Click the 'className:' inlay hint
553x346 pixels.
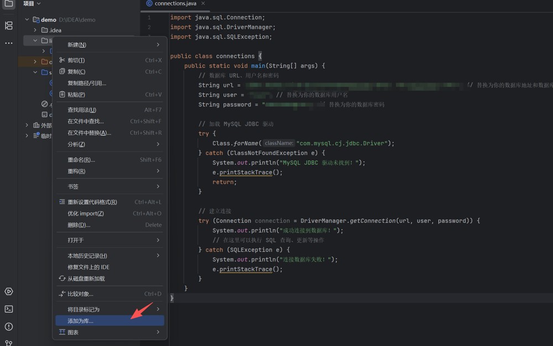pos(279,143)
